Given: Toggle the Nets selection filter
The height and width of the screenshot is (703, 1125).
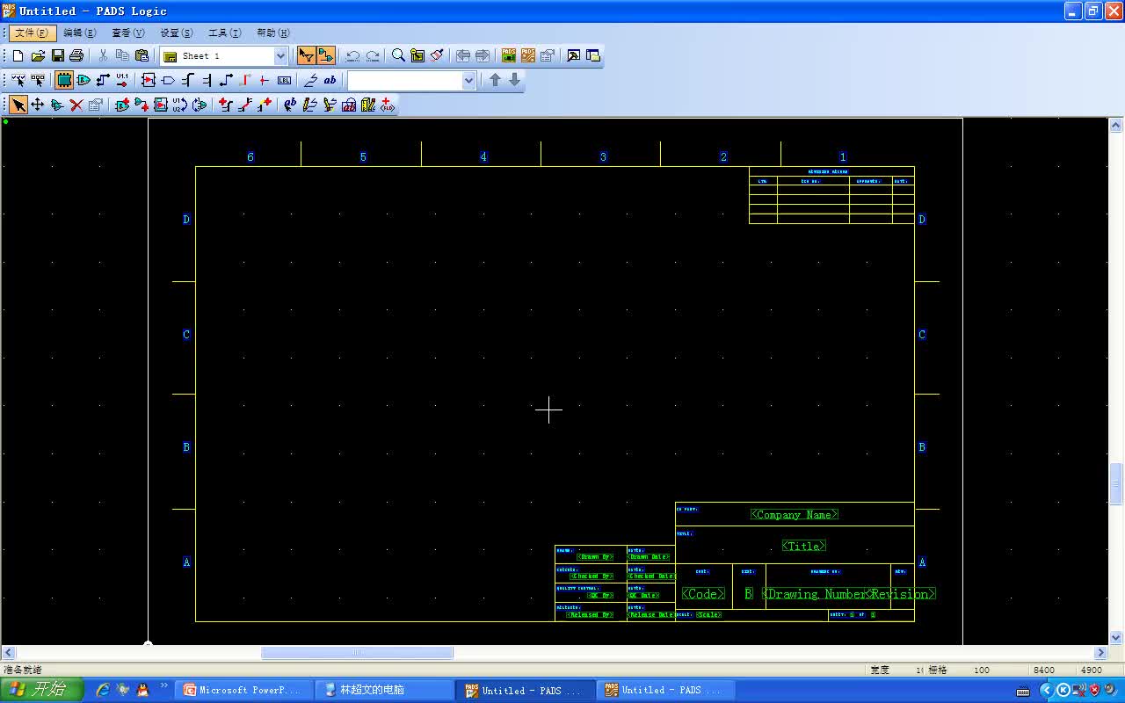Looking at the screenshot, I should click(103, 80).
